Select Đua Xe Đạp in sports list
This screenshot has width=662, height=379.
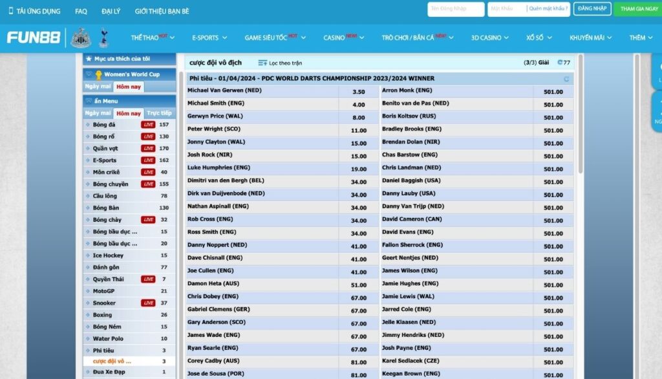point(129,372)
